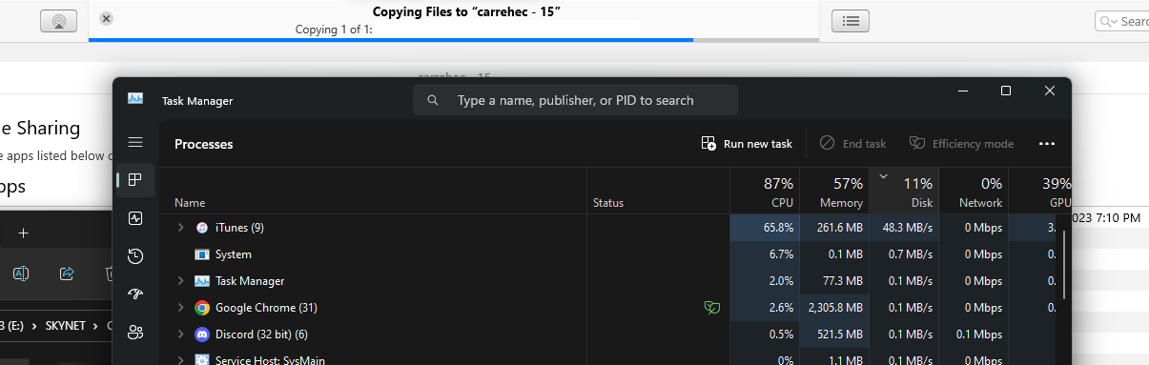This screenshot has width=1149, height=365.
Task: Click the Google Chrome process icon
Action: point(202,308)
